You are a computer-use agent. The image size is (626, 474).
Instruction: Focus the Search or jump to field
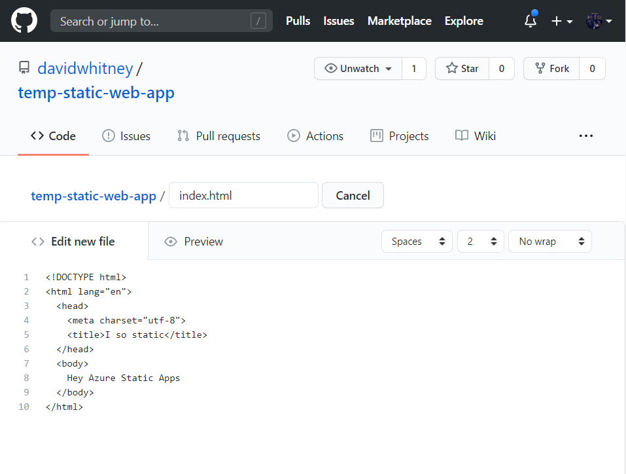(x=162, y=21)
